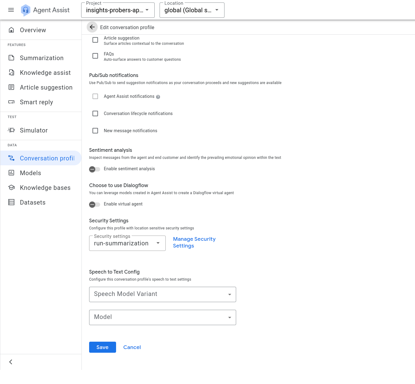
Task: Toggle Enable sentiment analysis switch
Action: pos(95,169)
